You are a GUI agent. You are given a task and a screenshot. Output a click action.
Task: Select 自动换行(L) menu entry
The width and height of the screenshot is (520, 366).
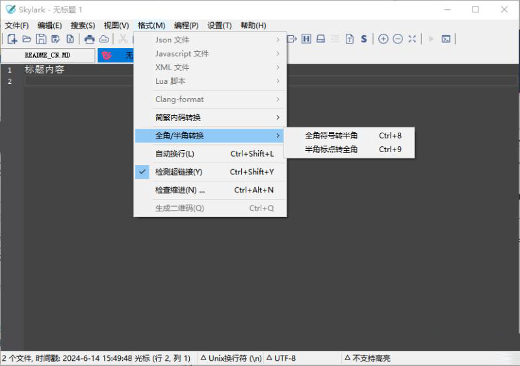coord(210,153)
